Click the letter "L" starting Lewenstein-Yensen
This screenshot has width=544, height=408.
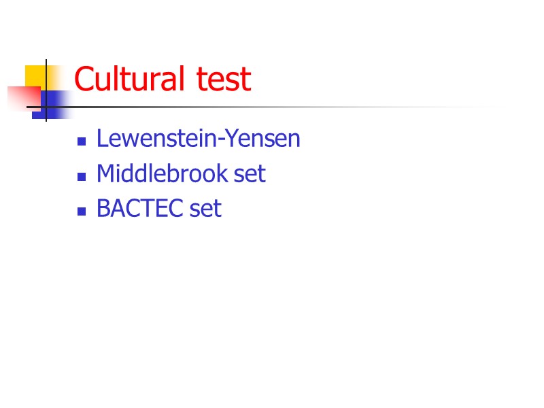102,139
